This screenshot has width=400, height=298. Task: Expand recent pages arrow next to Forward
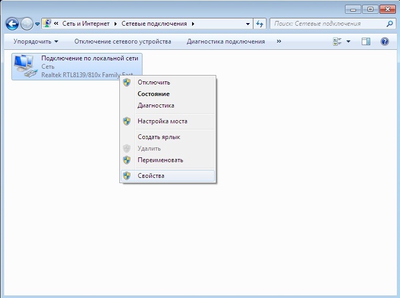[x=38, y=25]
